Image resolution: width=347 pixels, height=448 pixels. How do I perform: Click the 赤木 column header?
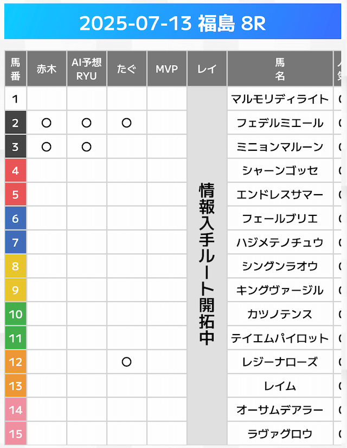(47, 69)
